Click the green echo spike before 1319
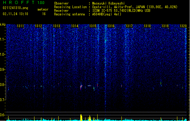The height and width of the screenshot is (121, 190). (161, 83)
